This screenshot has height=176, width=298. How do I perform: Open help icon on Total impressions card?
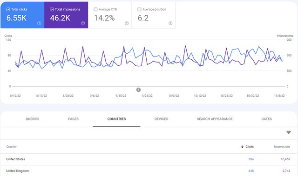coord(83,23)
